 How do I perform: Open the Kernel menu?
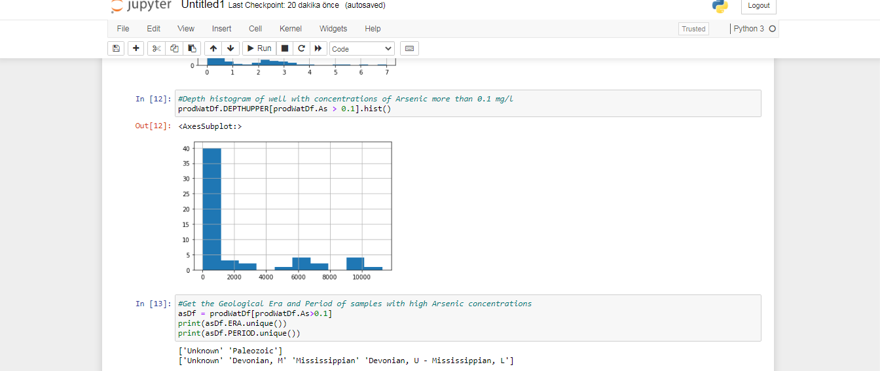[x=291, y=29]
